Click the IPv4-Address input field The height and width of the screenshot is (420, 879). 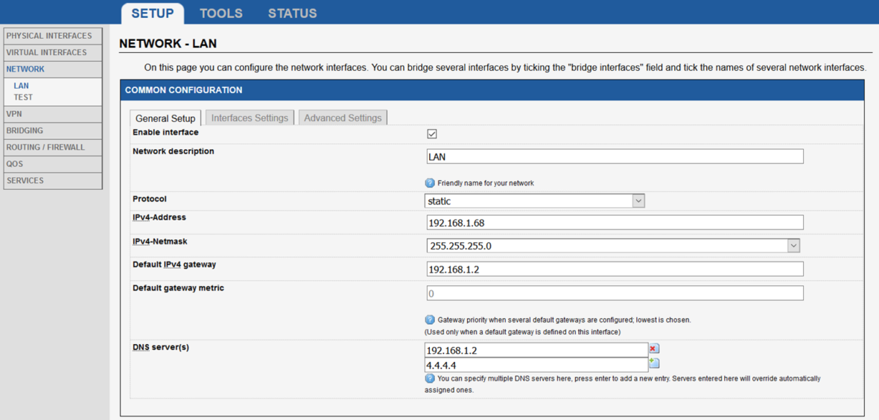pyautogui.click(x=615, y=223)
